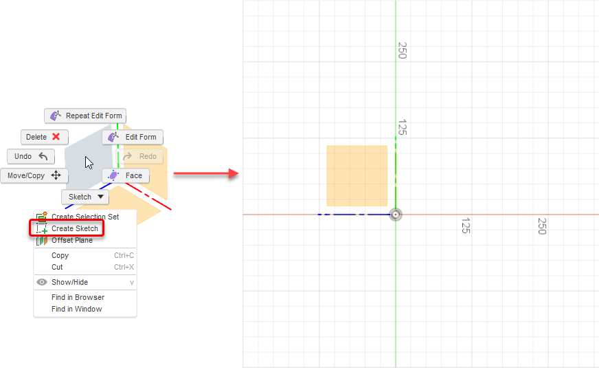Click the Edit Form purple icon
Screen dimensions: 599x368
pos(113,137)
